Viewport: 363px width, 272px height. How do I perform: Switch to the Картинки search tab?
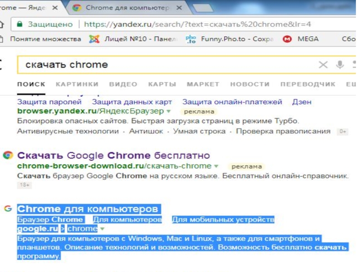77,84
